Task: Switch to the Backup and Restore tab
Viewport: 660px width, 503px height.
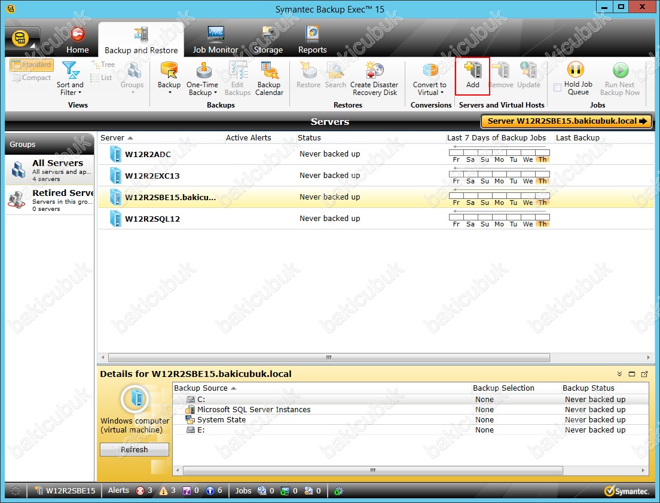Action: 141,41
